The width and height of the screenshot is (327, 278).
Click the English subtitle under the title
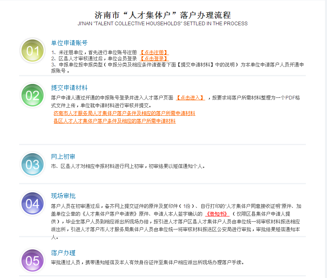click(163, 23)
